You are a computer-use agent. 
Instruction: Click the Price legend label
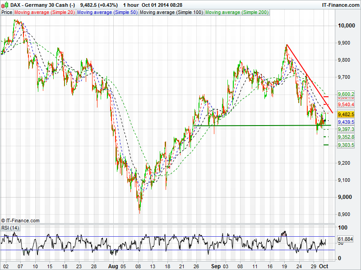click(x=7, y=13)
